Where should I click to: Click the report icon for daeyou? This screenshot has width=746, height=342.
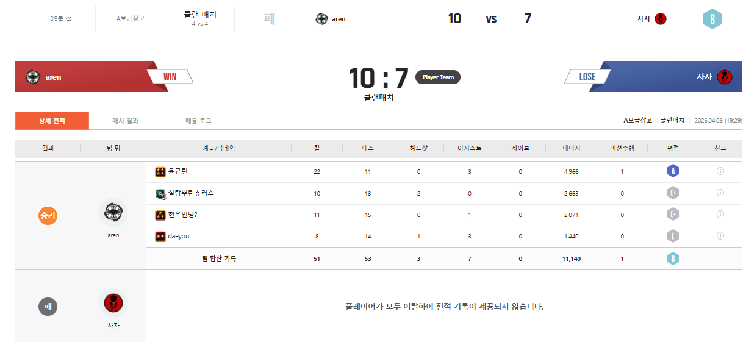click(x=720, y=236)
